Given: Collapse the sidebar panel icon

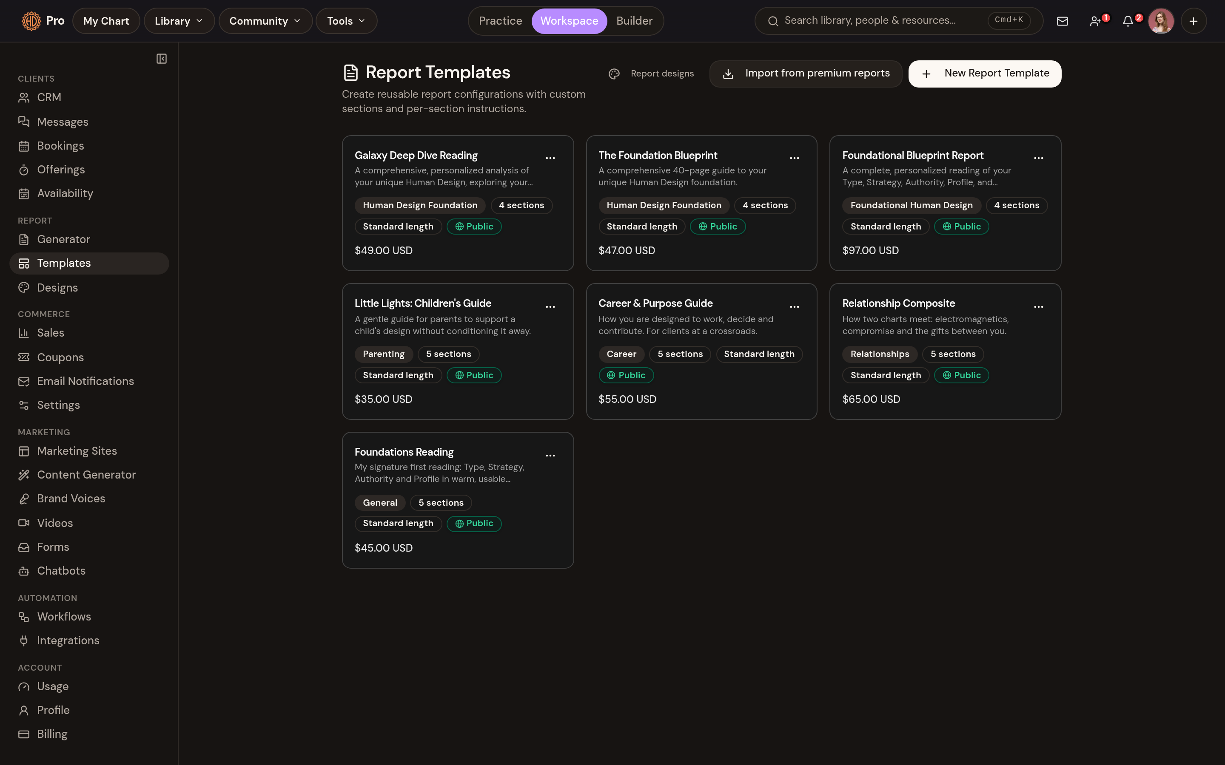Looking at the screenshot, I should click(x=162, y=59).
